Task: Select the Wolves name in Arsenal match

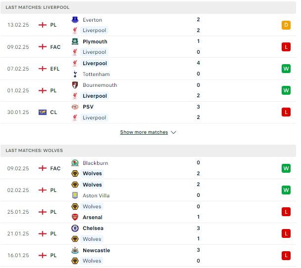Action: pos(92,206)
